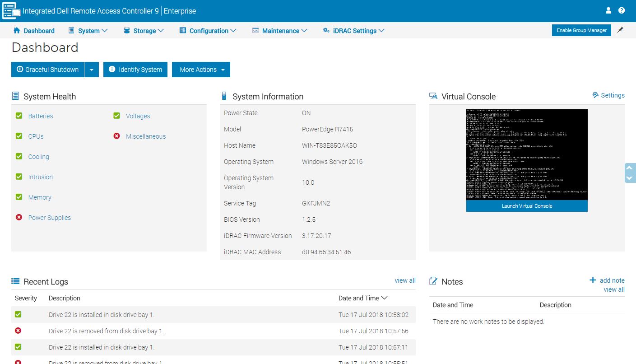Click the iDRAC logo top left
The image size is (636, 364).
click(10, 10)
